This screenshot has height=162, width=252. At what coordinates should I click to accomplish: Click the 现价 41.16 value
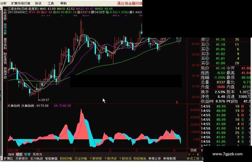pyautogui.click(x=221, y=68)
